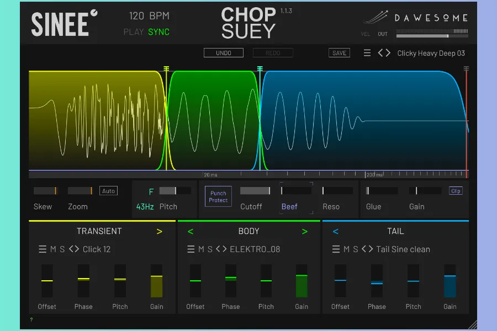Click the green body/tail split marker handle
This screenshot has height=331, width=497.
tap(260, 68)
